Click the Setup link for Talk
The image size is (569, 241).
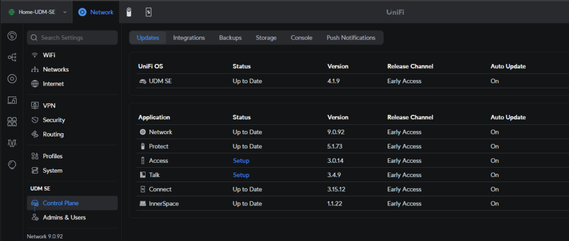pyautogui.click(x=241, y=175)
